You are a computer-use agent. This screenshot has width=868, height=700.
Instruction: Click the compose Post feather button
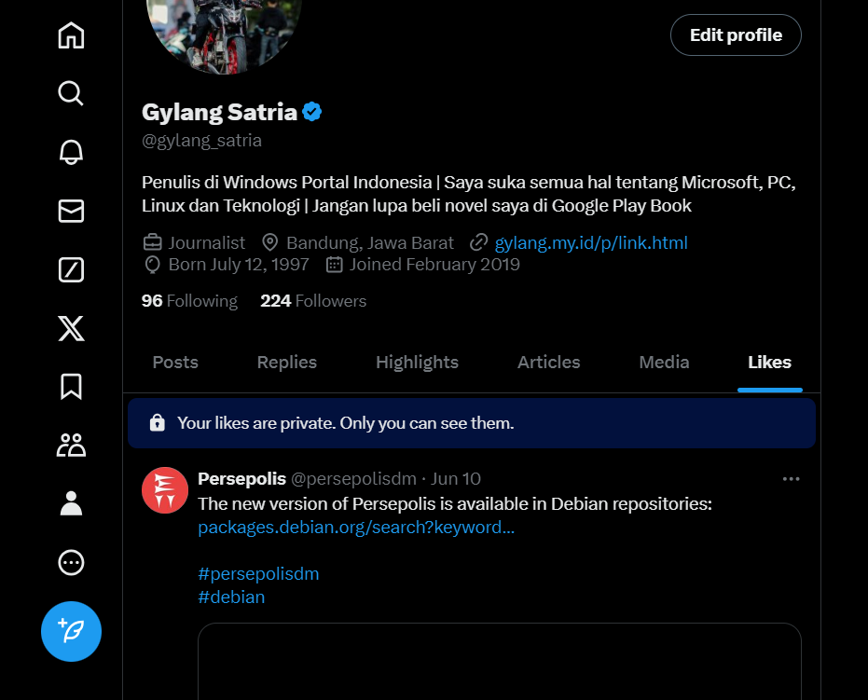click(71, 631)
